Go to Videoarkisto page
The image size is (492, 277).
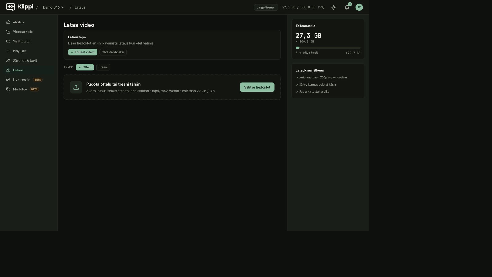coord(29,32)
